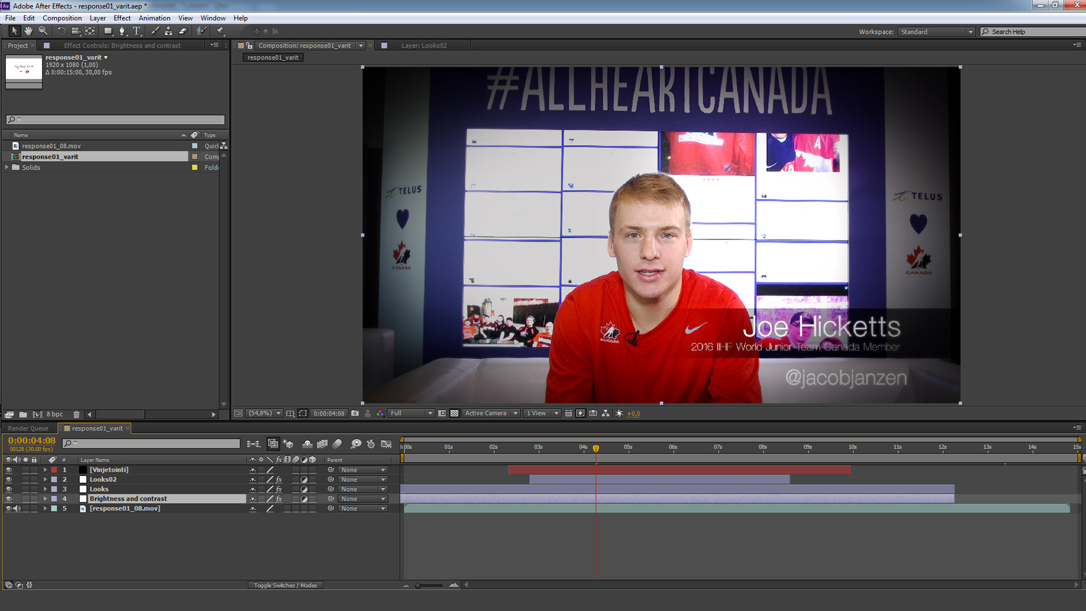This screenshot has width=1086, height=611.
Task: Select the Pan Behind anchor point tool
Action: click(90, 31)
